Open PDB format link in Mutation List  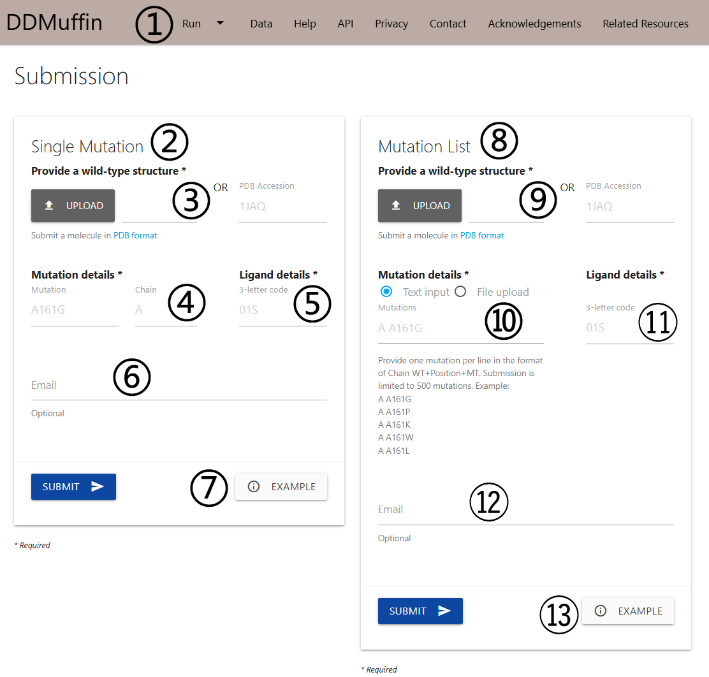pyautogui.click(x=482, y=235)
